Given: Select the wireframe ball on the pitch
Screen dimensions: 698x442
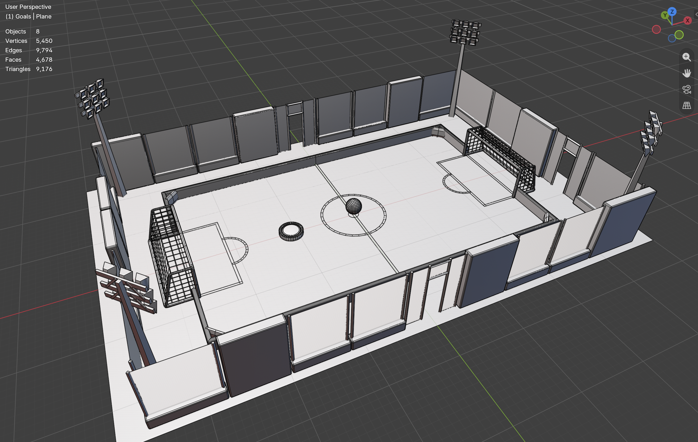Looking at the screenshot, I should click(354, 206).
